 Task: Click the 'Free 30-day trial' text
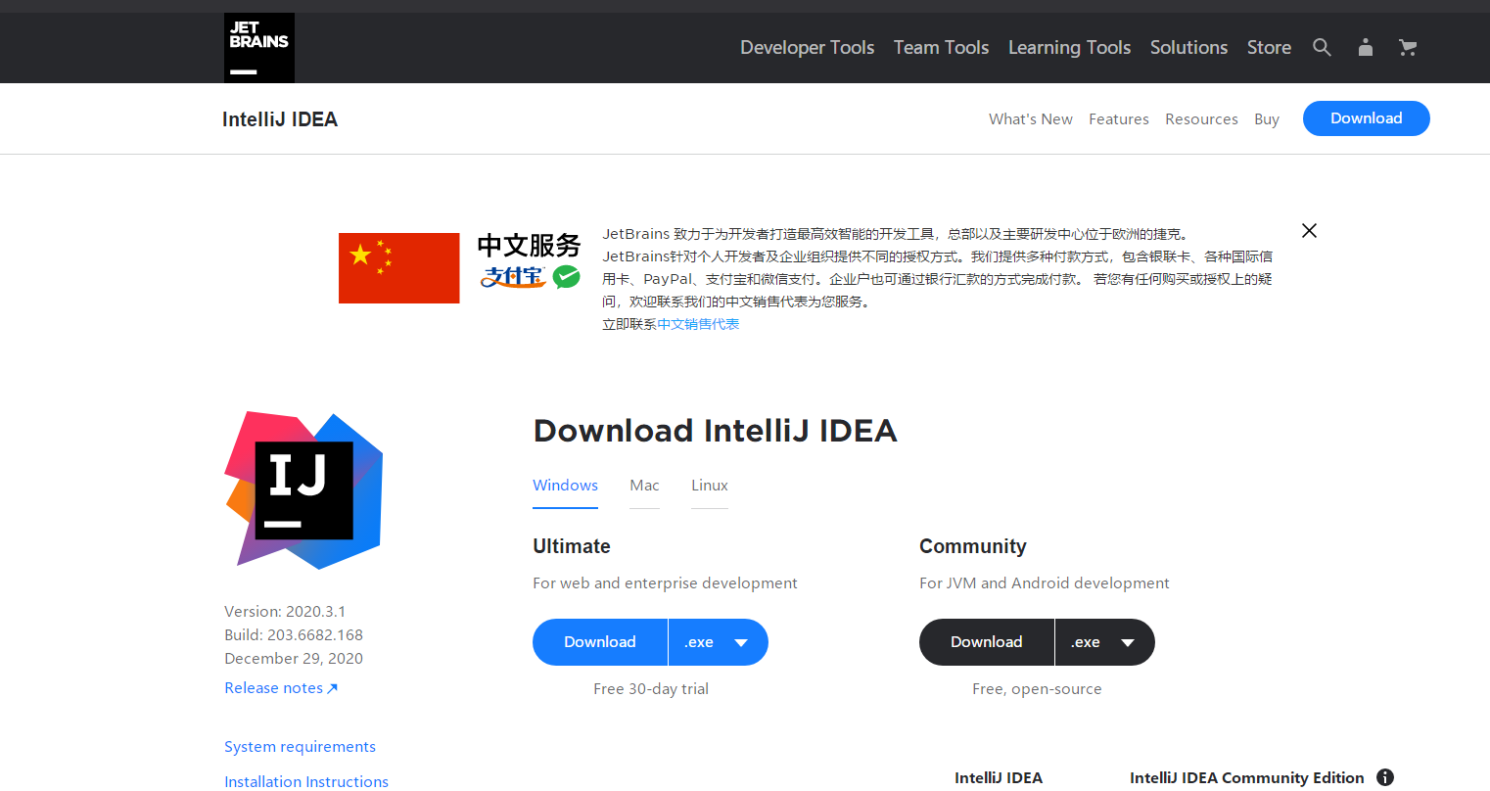pyautogui.click(x=651, y=689)
